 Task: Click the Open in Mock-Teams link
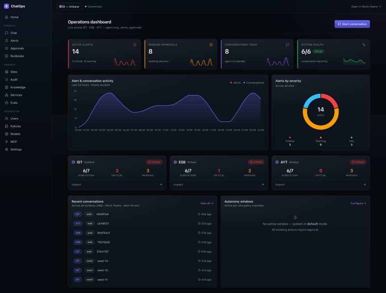pyautogui.click(x=366, y=7)
